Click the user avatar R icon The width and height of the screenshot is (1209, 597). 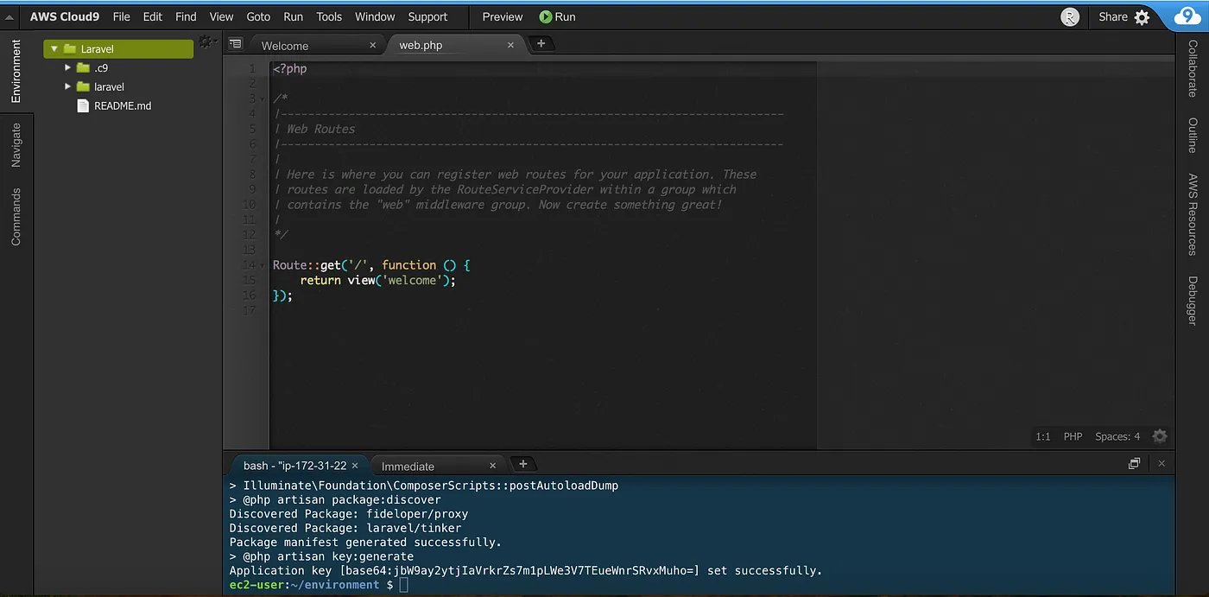pos(1070,16)
